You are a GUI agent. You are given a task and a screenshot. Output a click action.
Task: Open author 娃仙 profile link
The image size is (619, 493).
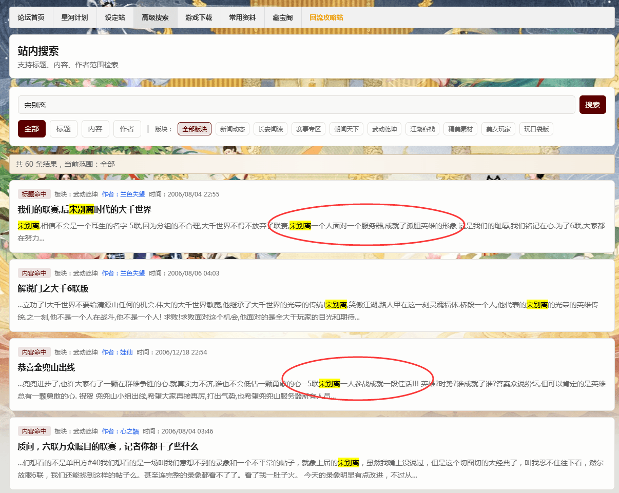[117, 352]
